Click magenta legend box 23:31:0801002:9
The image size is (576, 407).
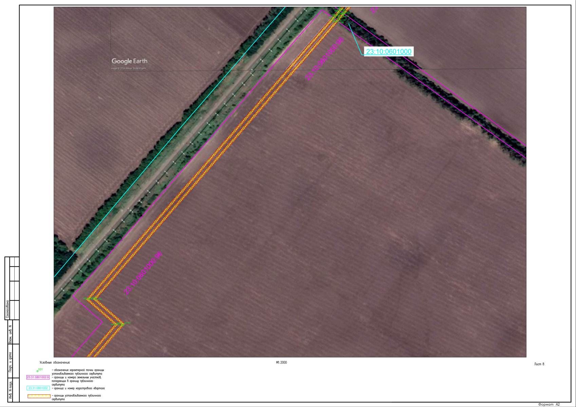(x=38, y=377)
